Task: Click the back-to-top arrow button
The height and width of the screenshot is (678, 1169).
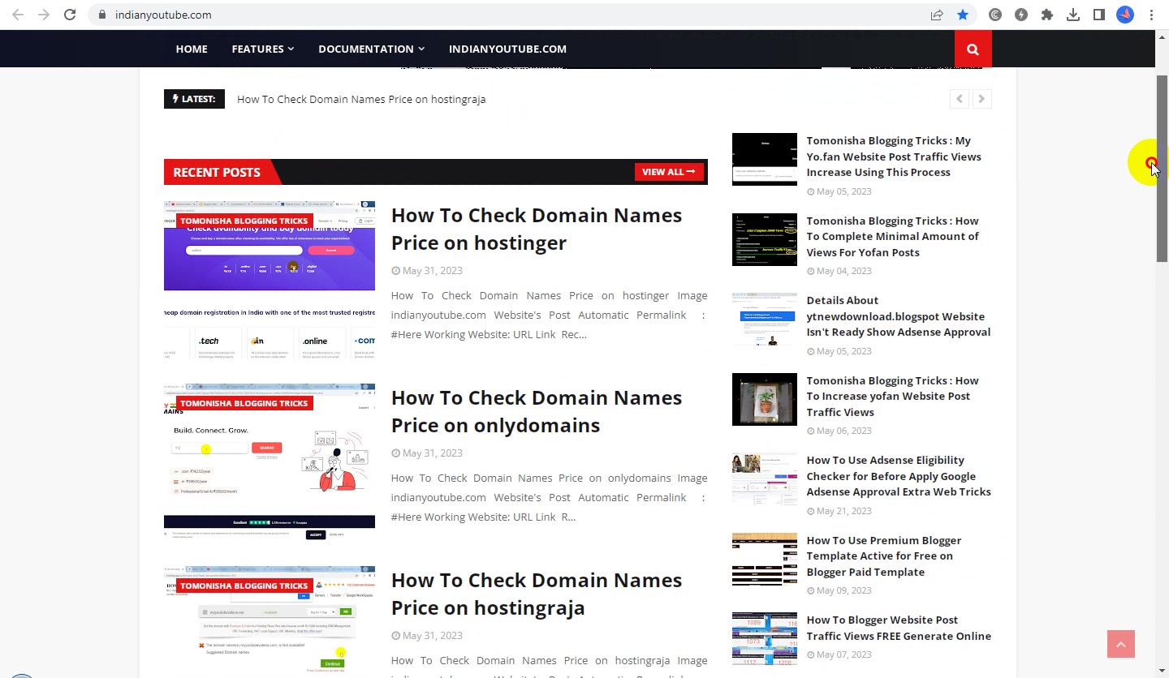Action: click(x=1121, y=644)
